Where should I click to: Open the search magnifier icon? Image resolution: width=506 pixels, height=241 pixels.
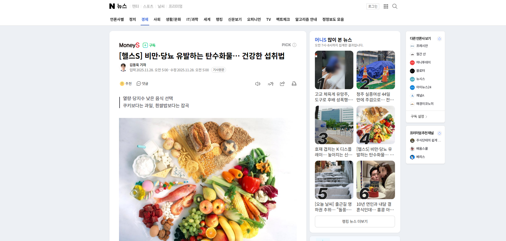395,6
